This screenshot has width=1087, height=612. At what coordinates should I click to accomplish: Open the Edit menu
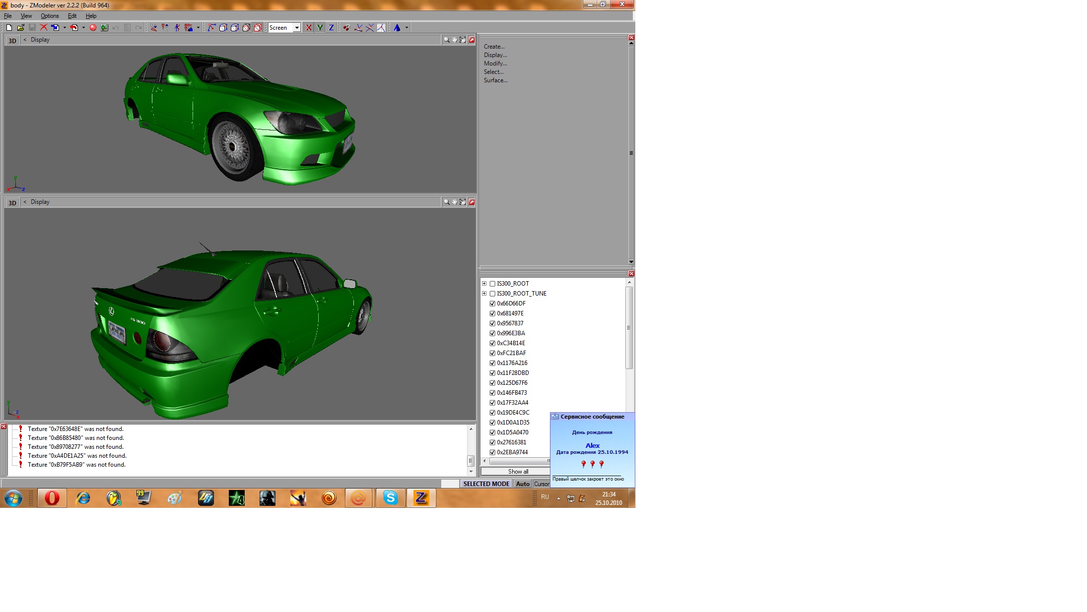pos(72,16)
